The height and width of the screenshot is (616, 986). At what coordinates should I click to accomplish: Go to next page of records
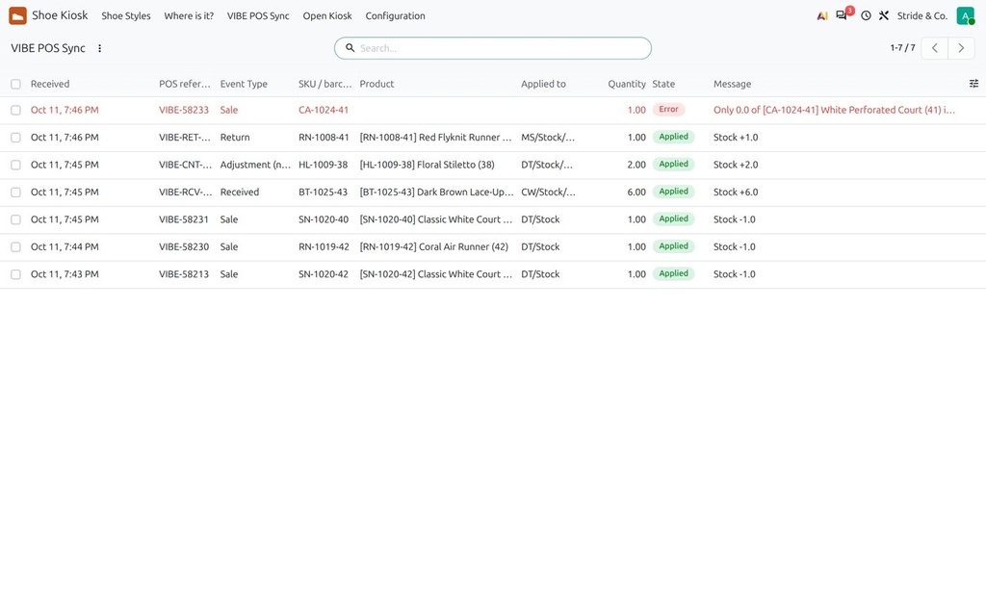point(961,48)
